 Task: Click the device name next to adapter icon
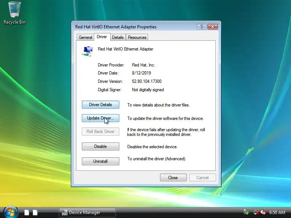[x=125, y=49]
